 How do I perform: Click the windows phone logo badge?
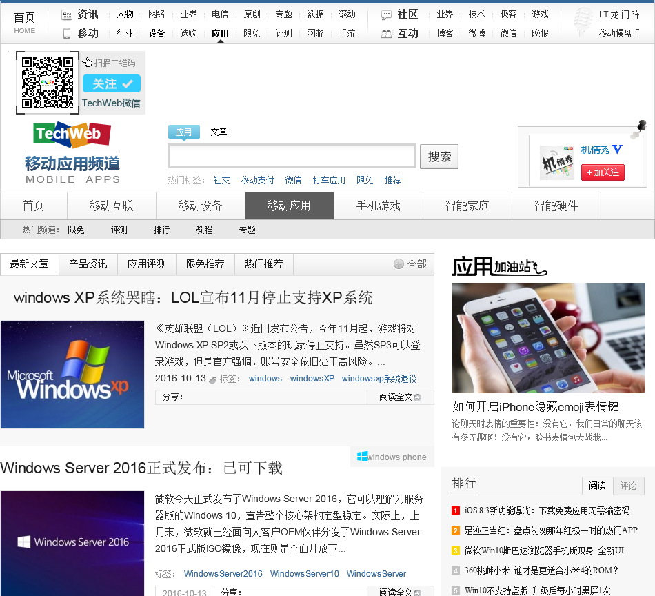[392, 457]
